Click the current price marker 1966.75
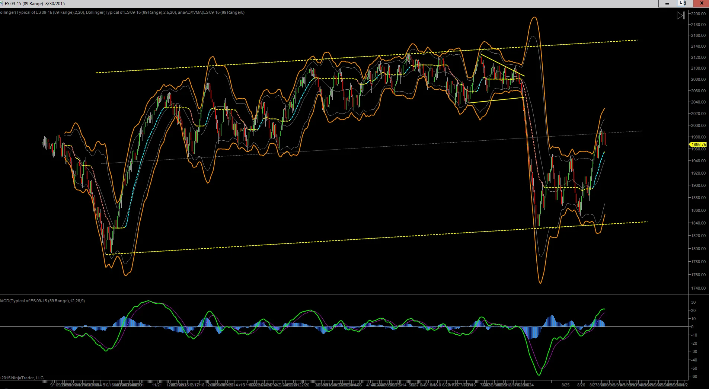This screenshot has width=709, height=389. 699,144
